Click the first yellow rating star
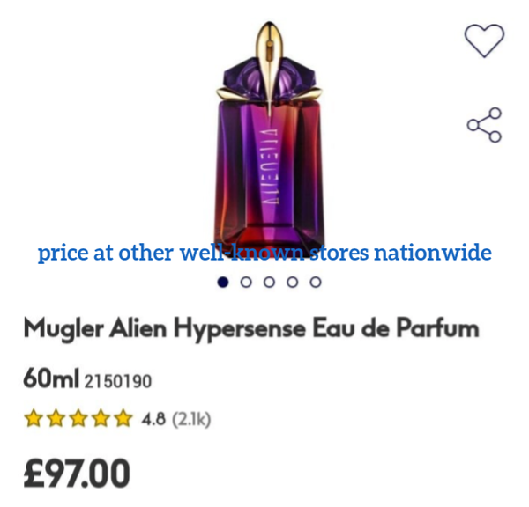The image size is (529, 507). tap(34, 418)
